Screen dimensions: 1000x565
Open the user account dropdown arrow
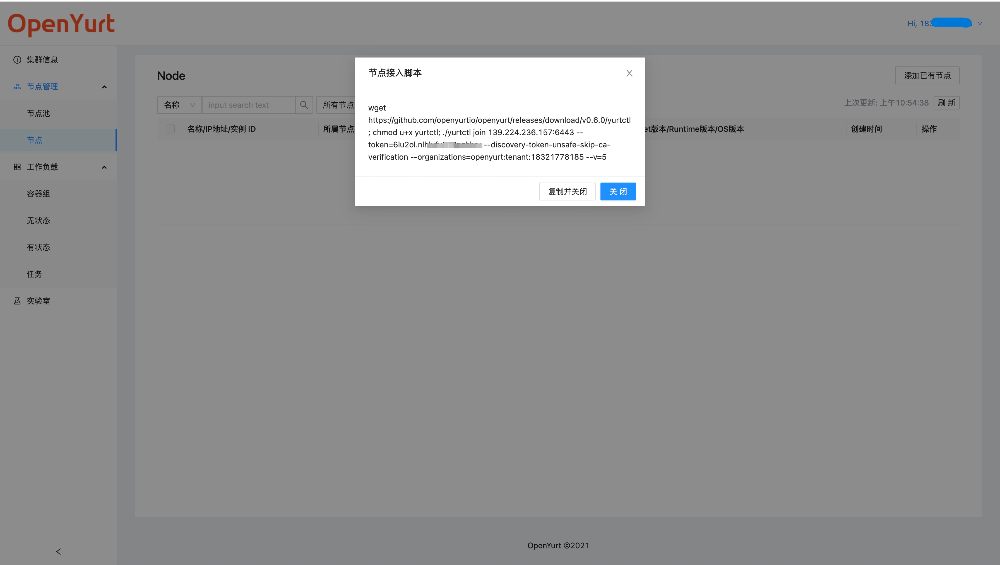980,23
